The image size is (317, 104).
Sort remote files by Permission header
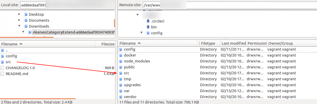click(x=257, y=43)
